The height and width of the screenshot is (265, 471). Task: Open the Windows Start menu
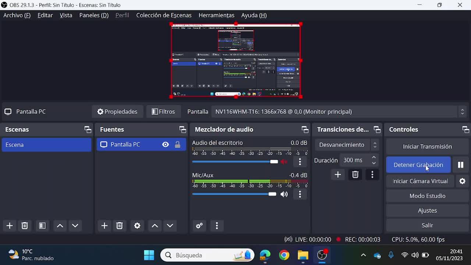click(149, 255)
